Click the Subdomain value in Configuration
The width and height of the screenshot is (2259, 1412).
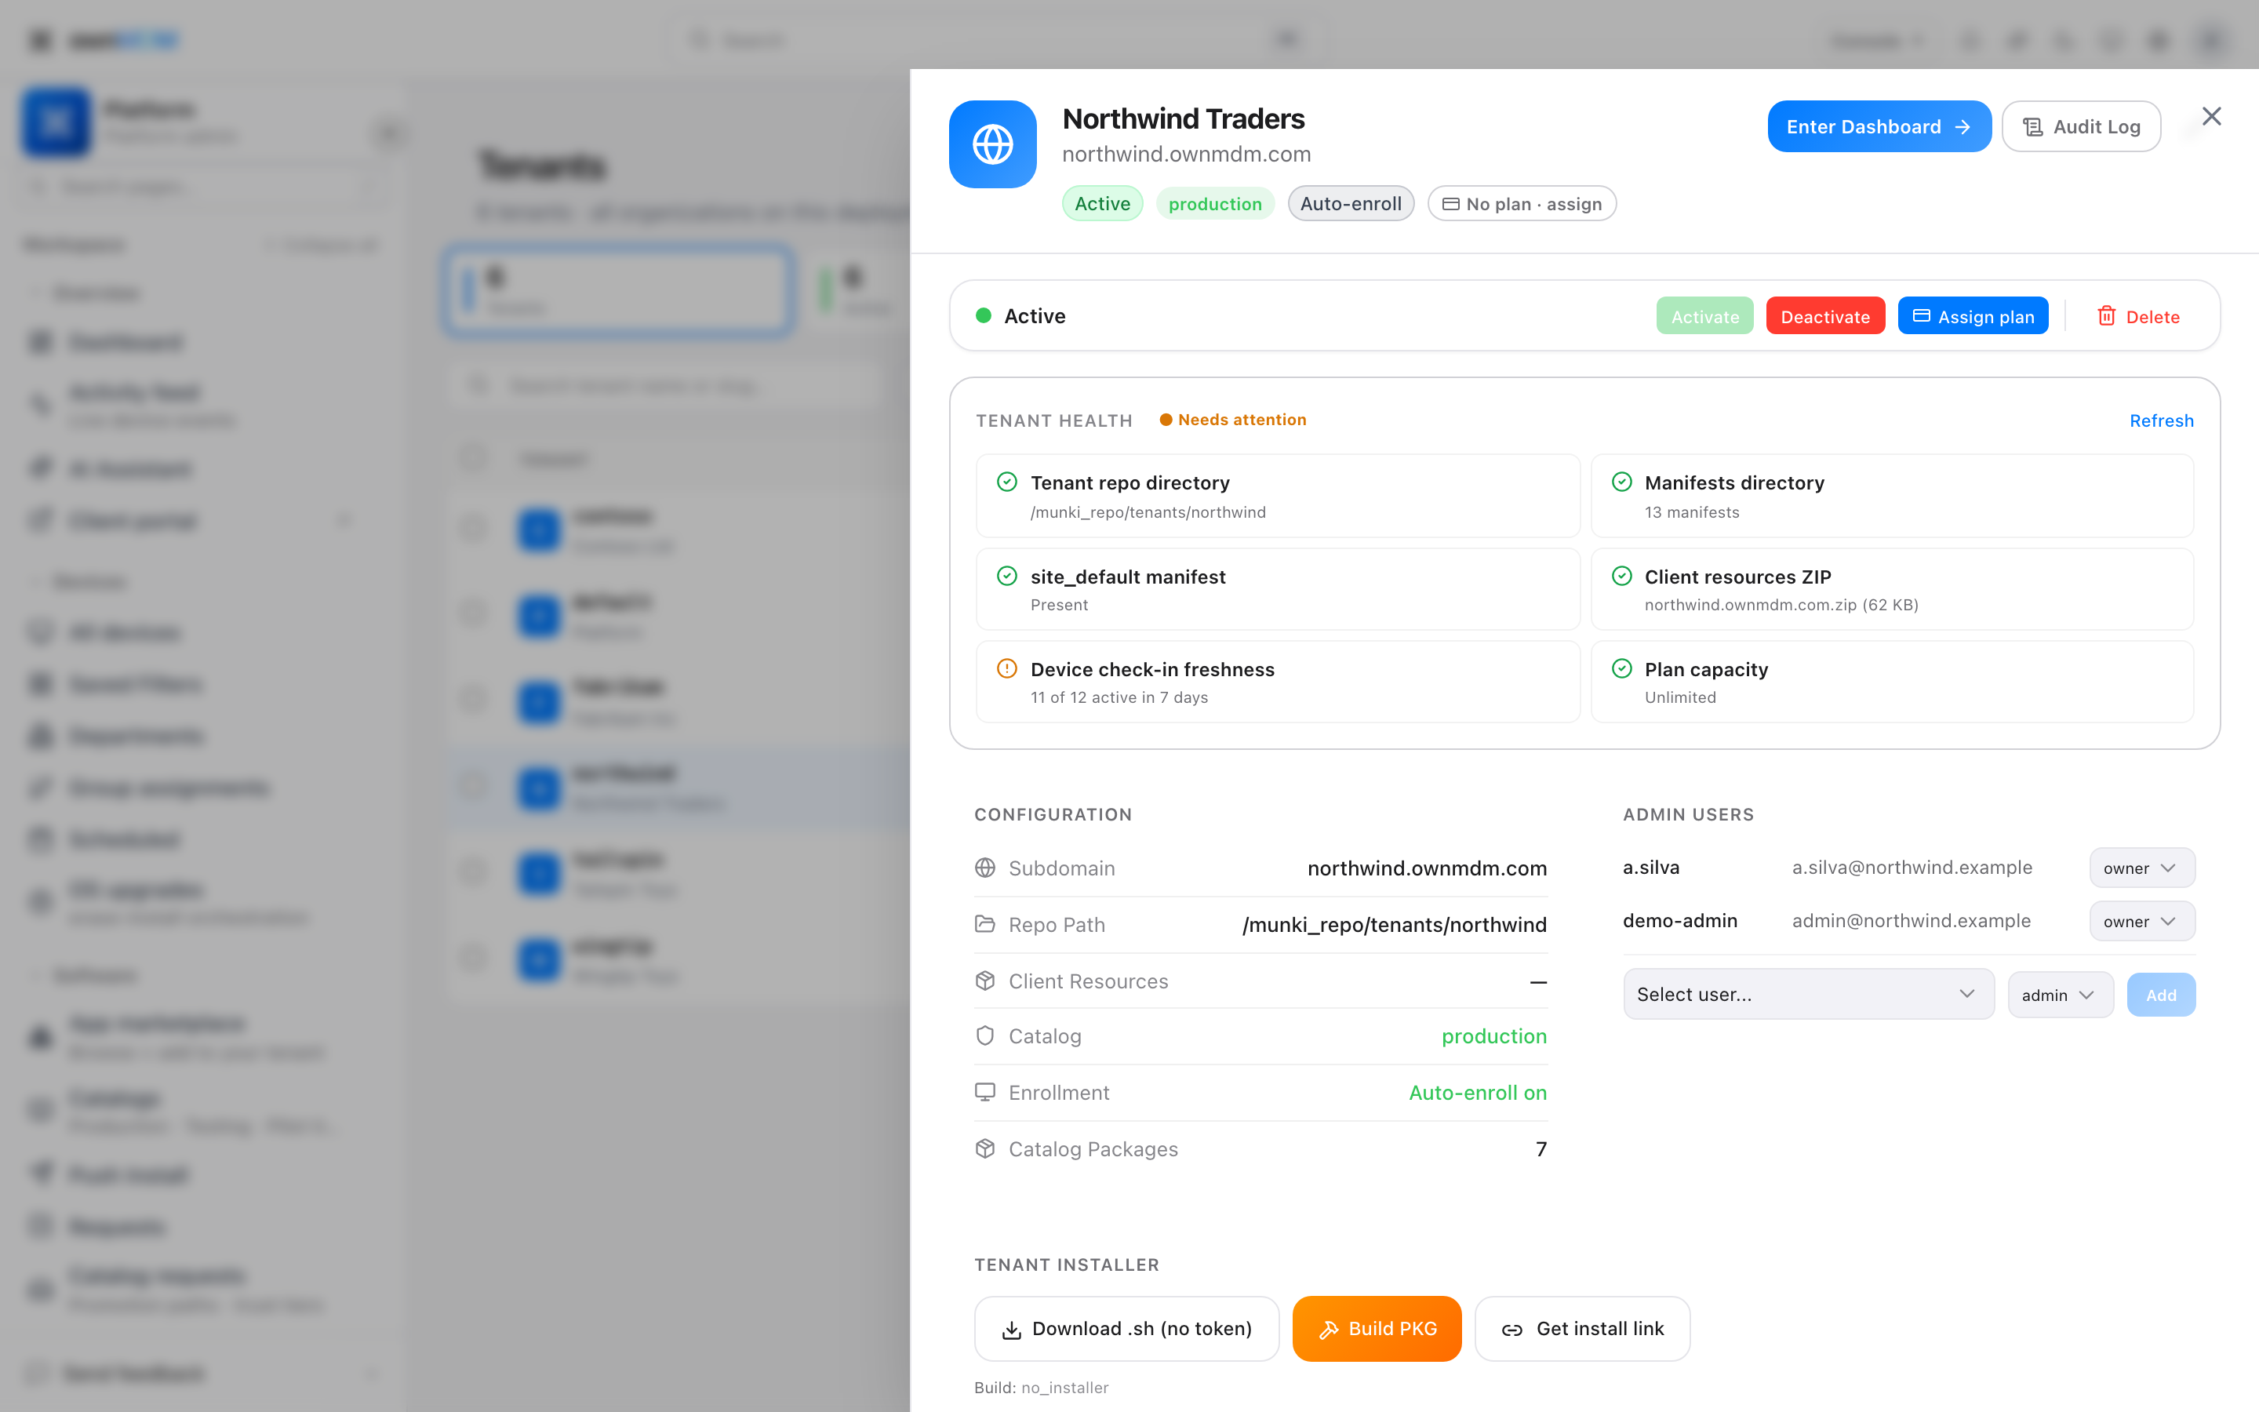click(x=1428, y=868)
